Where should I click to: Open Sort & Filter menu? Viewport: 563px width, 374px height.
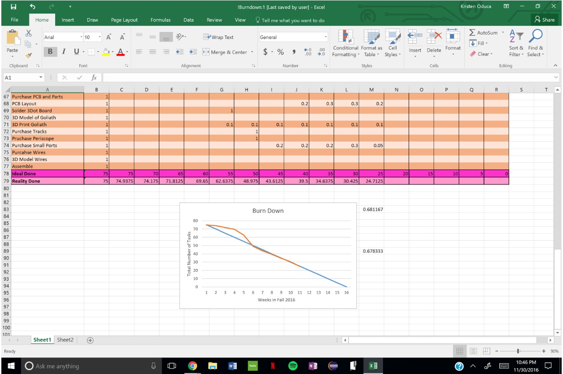[516, 44]
